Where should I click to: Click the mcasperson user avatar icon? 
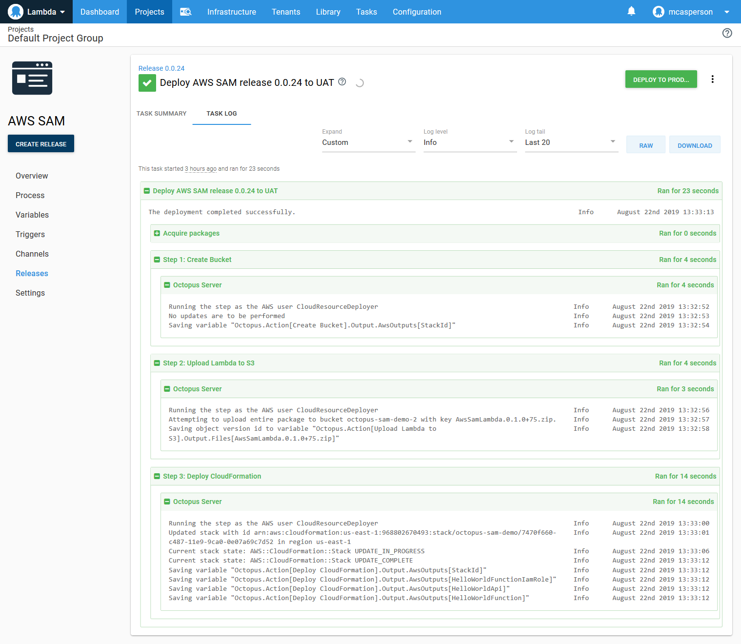pyautogui.click(x=658, y=12)
